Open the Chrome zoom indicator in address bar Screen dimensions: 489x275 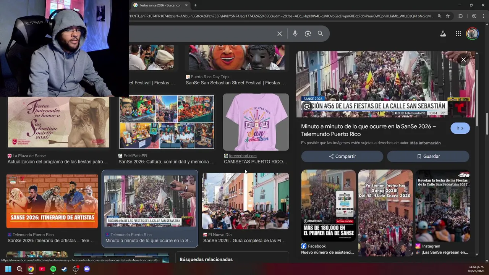439,16
